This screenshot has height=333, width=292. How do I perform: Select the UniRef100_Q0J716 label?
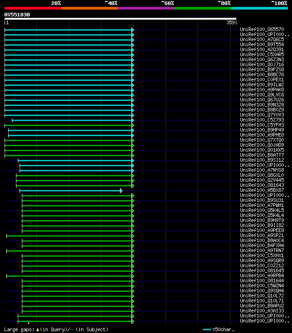click(x=262, y=64)
